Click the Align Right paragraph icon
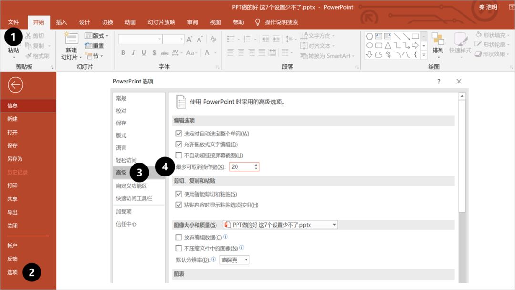 (x=251, y=52)
